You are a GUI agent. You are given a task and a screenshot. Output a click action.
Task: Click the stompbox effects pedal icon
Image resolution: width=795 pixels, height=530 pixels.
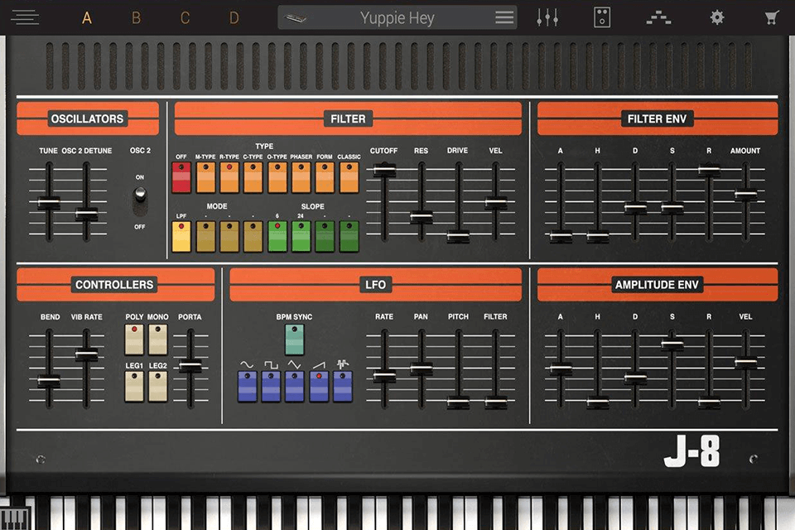(601, 17)
